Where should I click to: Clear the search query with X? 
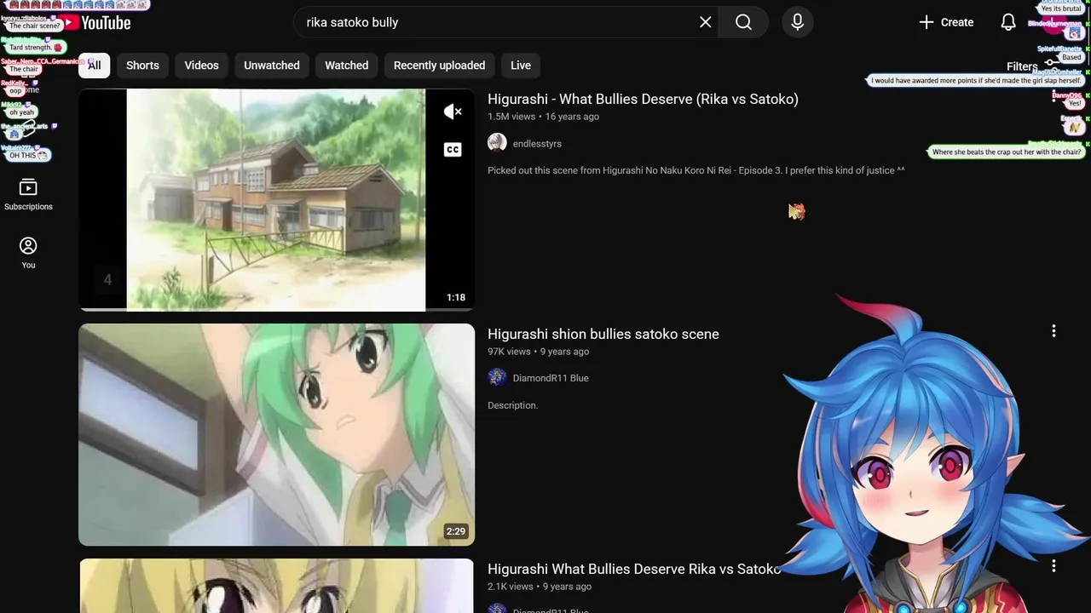tap(705, 22)
